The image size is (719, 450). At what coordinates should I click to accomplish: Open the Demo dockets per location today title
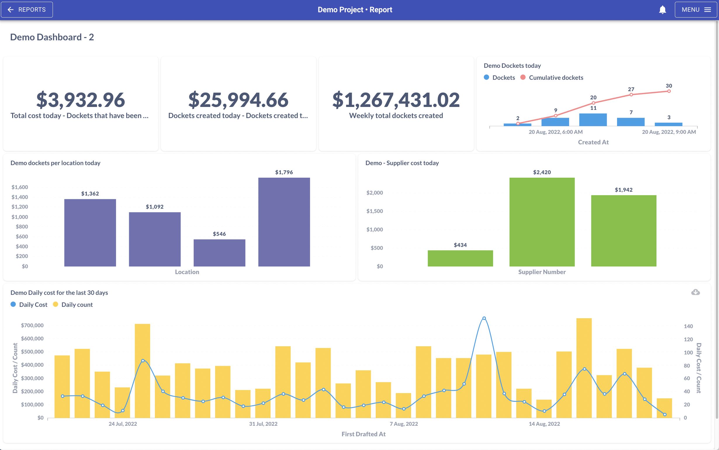point(55,163)
